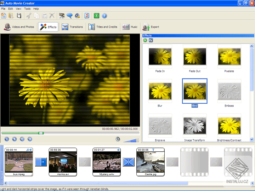The image size is (255, 191).
Task: Step to previous frame button
Action: coord(22,139)
